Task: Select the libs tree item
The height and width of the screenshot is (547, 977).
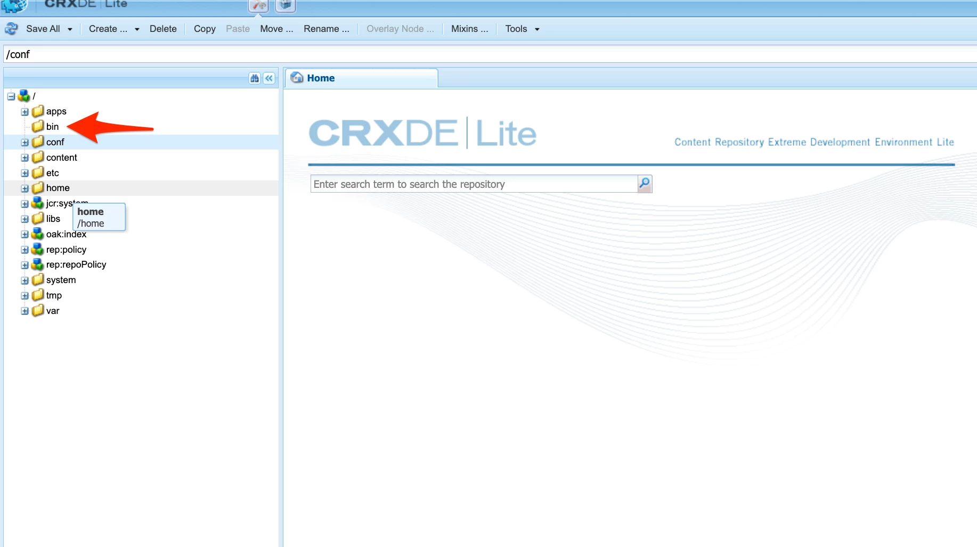Action: [x=53, y=219]
